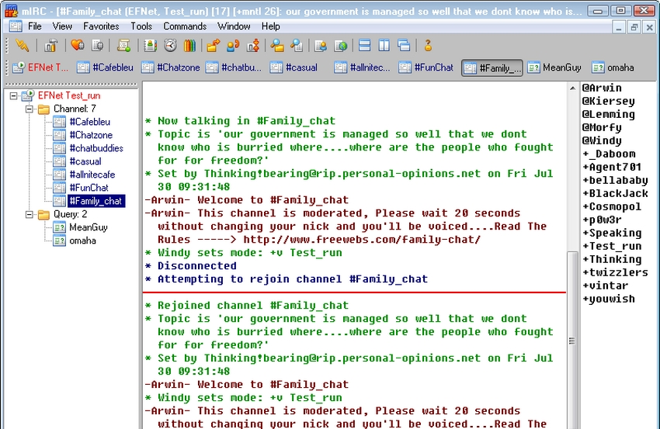Viewport: 660px width, 429px height.
Task: Open the Window menu
Action: click(234, 26)
